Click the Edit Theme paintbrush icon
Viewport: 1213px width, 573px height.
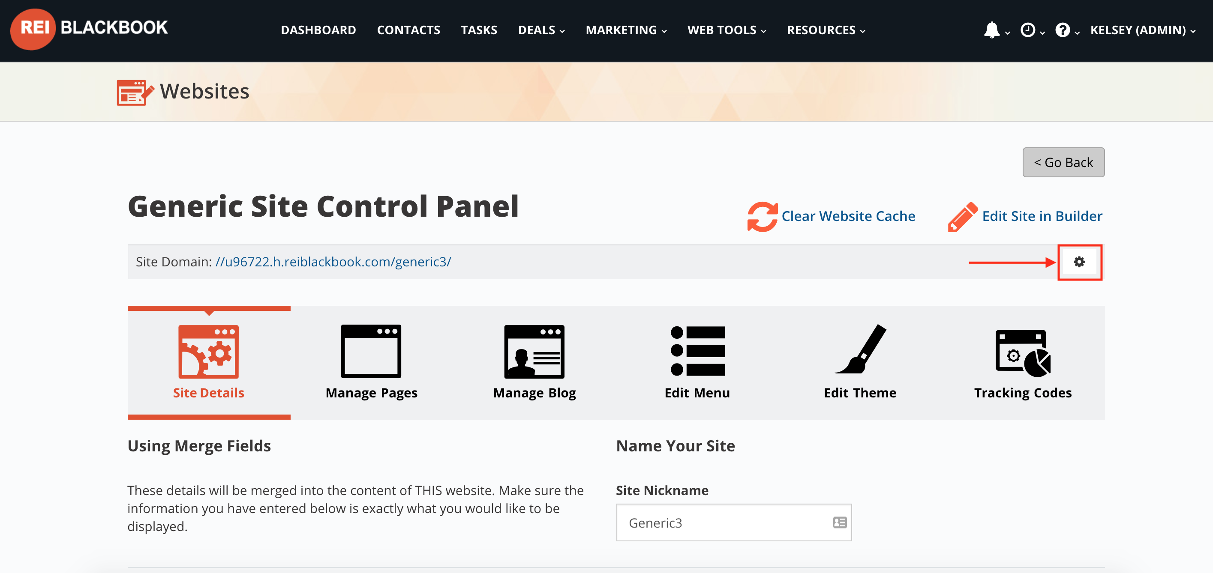[860, 349]
